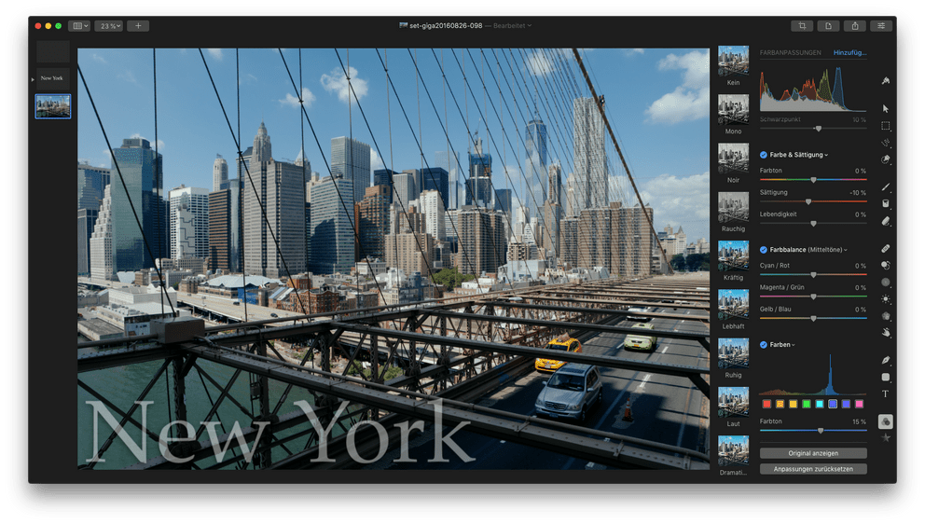Click the Cyan / Rot slider handle
Screen dimensions: 925x524
click(813, 275)
